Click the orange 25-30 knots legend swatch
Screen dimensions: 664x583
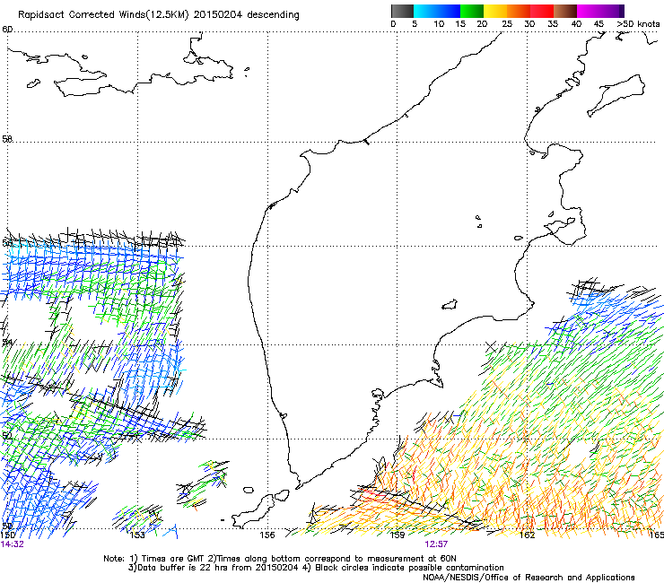pos(519,11)
